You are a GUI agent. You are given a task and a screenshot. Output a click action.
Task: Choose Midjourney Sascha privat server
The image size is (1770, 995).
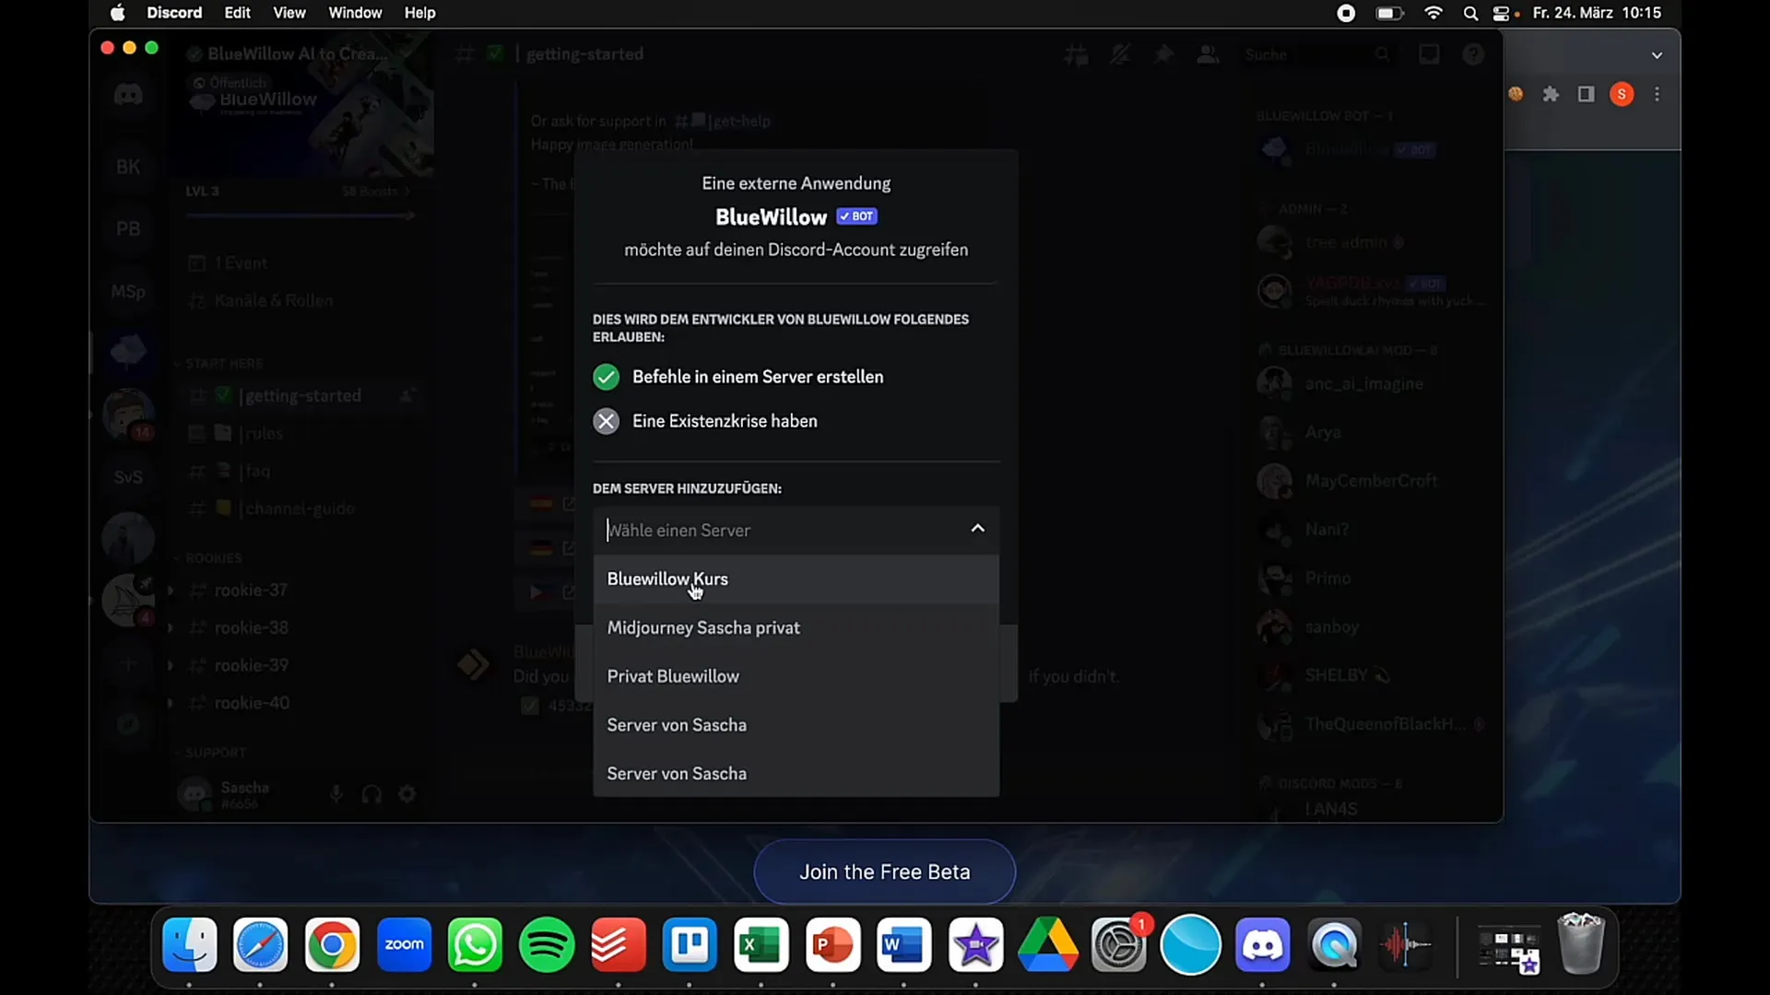point(796,627)
